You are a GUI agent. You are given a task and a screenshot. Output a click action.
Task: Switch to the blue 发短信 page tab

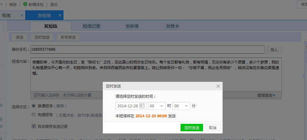[x=45, y=15]
